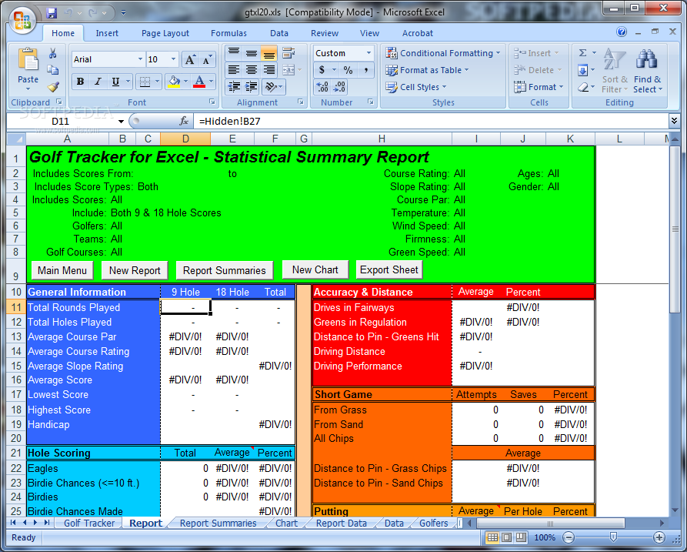Open the font size dropdown
687x552 pixels.
point(174,59)
